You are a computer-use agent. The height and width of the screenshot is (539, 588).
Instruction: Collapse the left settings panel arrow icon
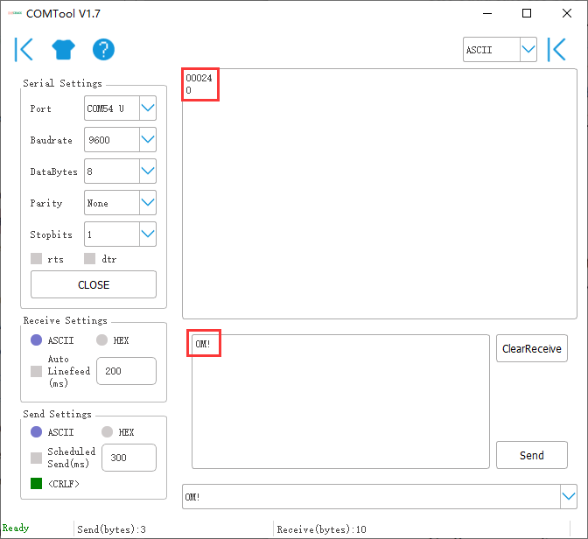click(24, 49)
